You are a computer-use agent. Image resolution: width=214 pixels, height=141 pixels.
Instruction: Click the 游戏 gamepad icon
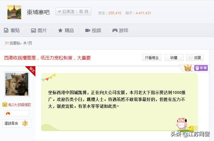[x=115, y=30]
